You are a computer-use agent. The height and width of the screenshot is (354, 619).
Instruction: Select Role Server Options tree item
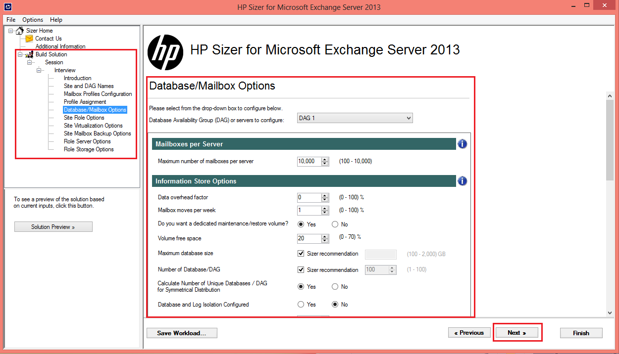tap(87, 141)
